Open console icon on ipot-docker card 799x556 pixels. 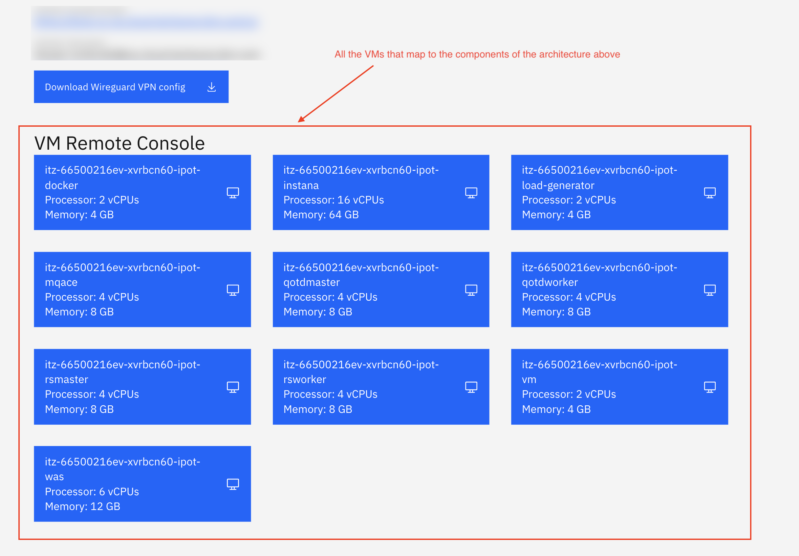[x=233, y=192]
